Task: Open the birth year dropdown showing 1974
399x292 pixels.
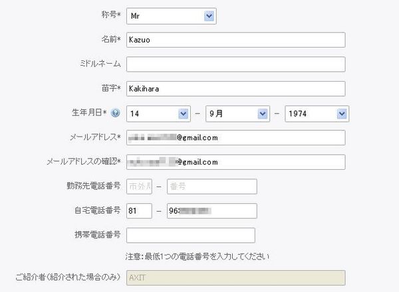Action: tap(317, 113)
